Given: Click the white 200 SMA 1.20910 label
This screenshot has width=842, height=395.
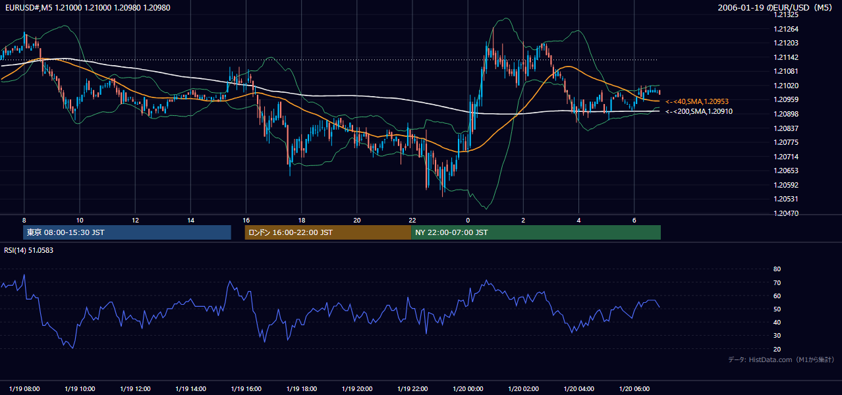Looking at the screenshot, I should click(698, 111).
